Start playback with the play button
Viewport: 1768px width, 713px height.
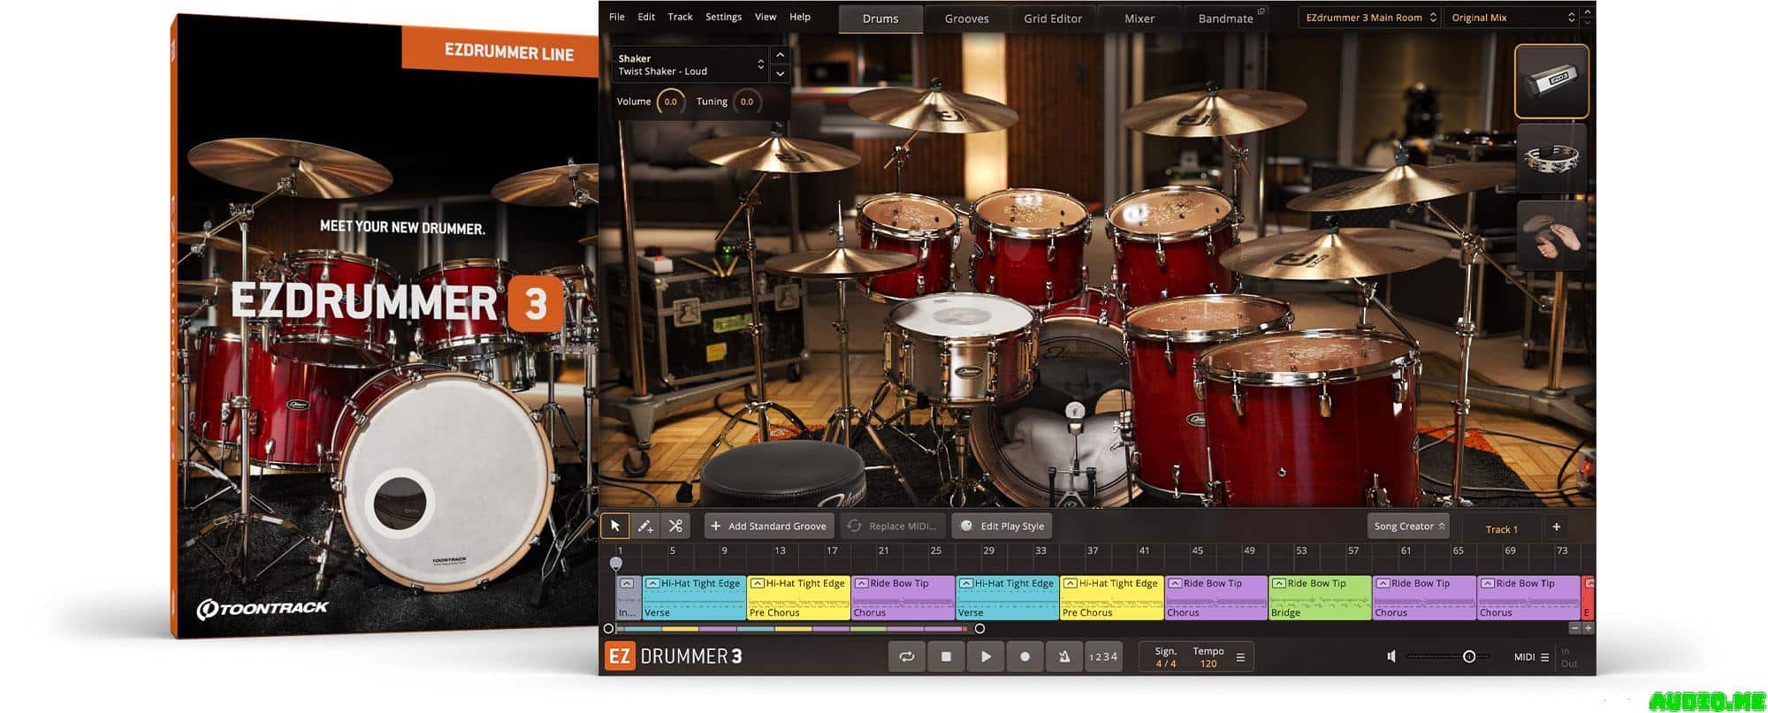[986, 656]
